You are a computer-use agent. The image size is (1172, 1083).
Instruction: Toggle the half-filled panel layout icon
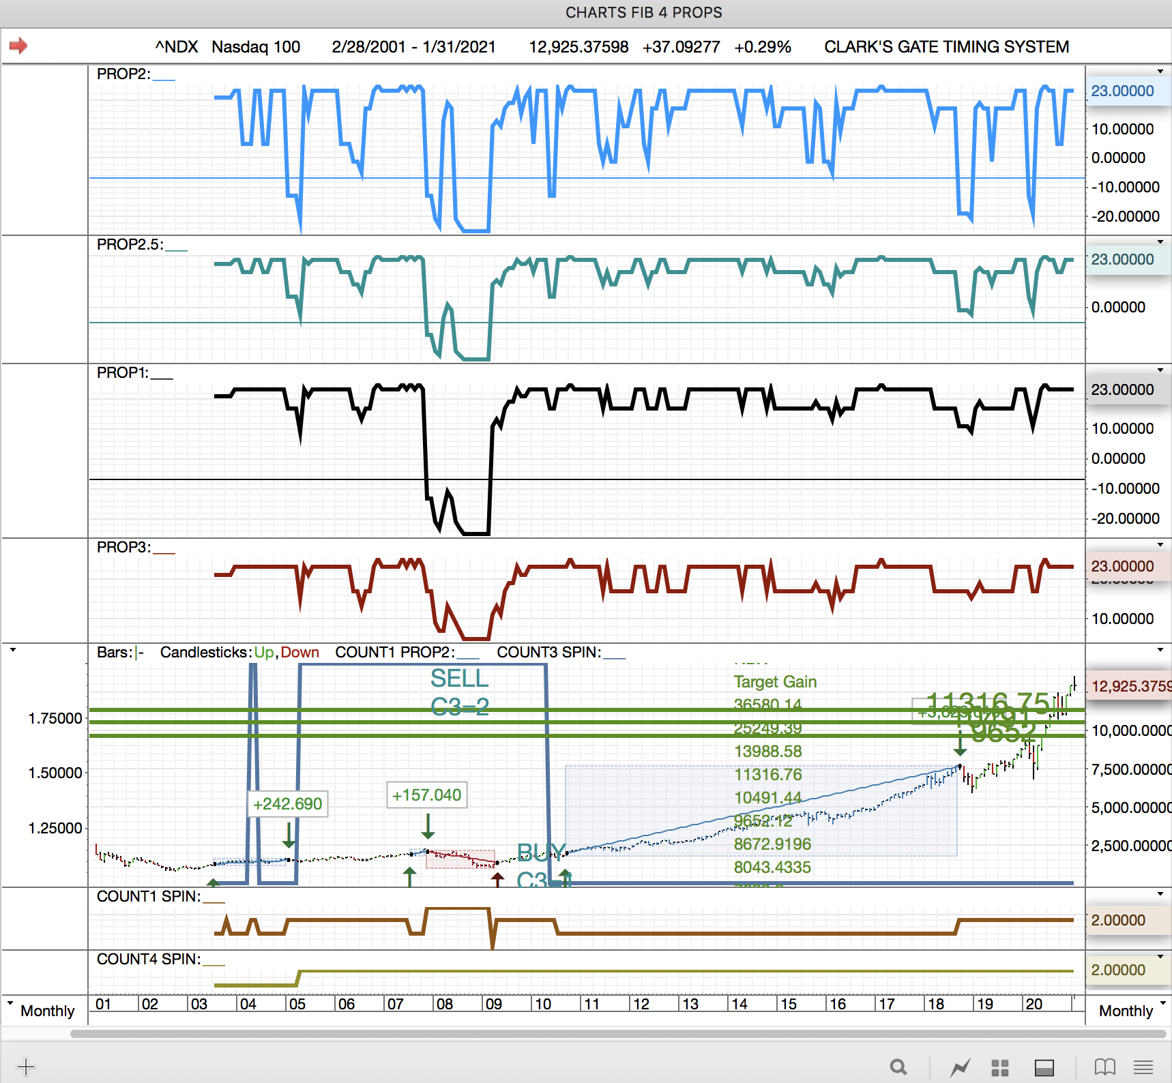click(x=1044, y=1067)
